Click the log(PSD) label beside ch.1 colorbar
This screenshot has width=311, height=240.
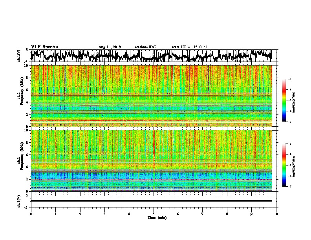coord(294,102)
